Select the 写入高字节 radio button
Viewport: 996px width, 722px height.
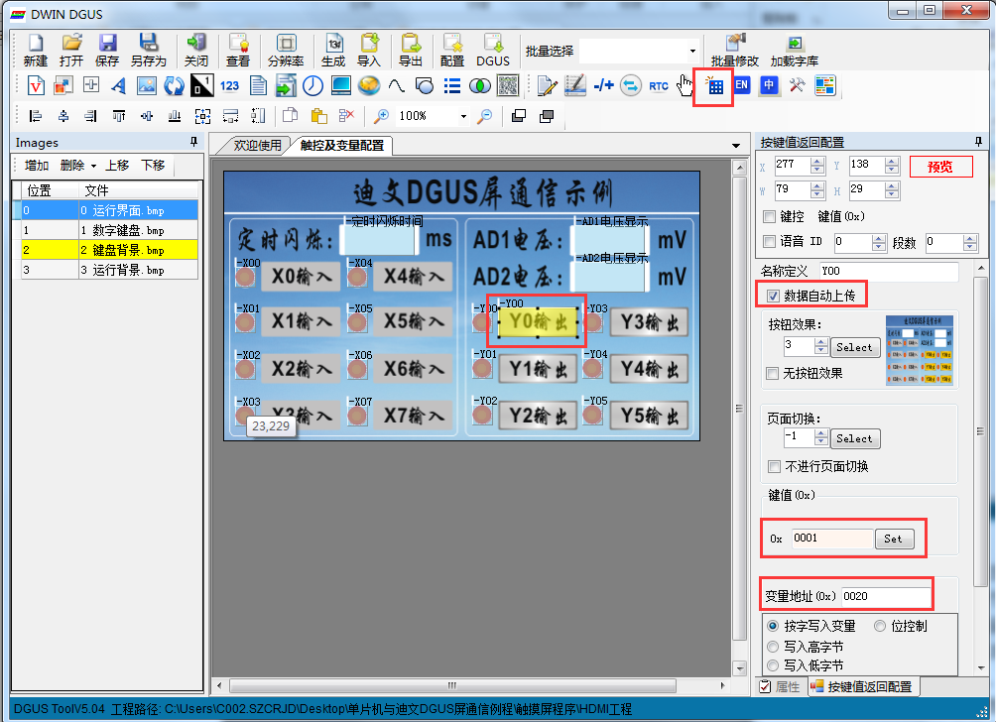pyautogui.click(x=773, y=647)
